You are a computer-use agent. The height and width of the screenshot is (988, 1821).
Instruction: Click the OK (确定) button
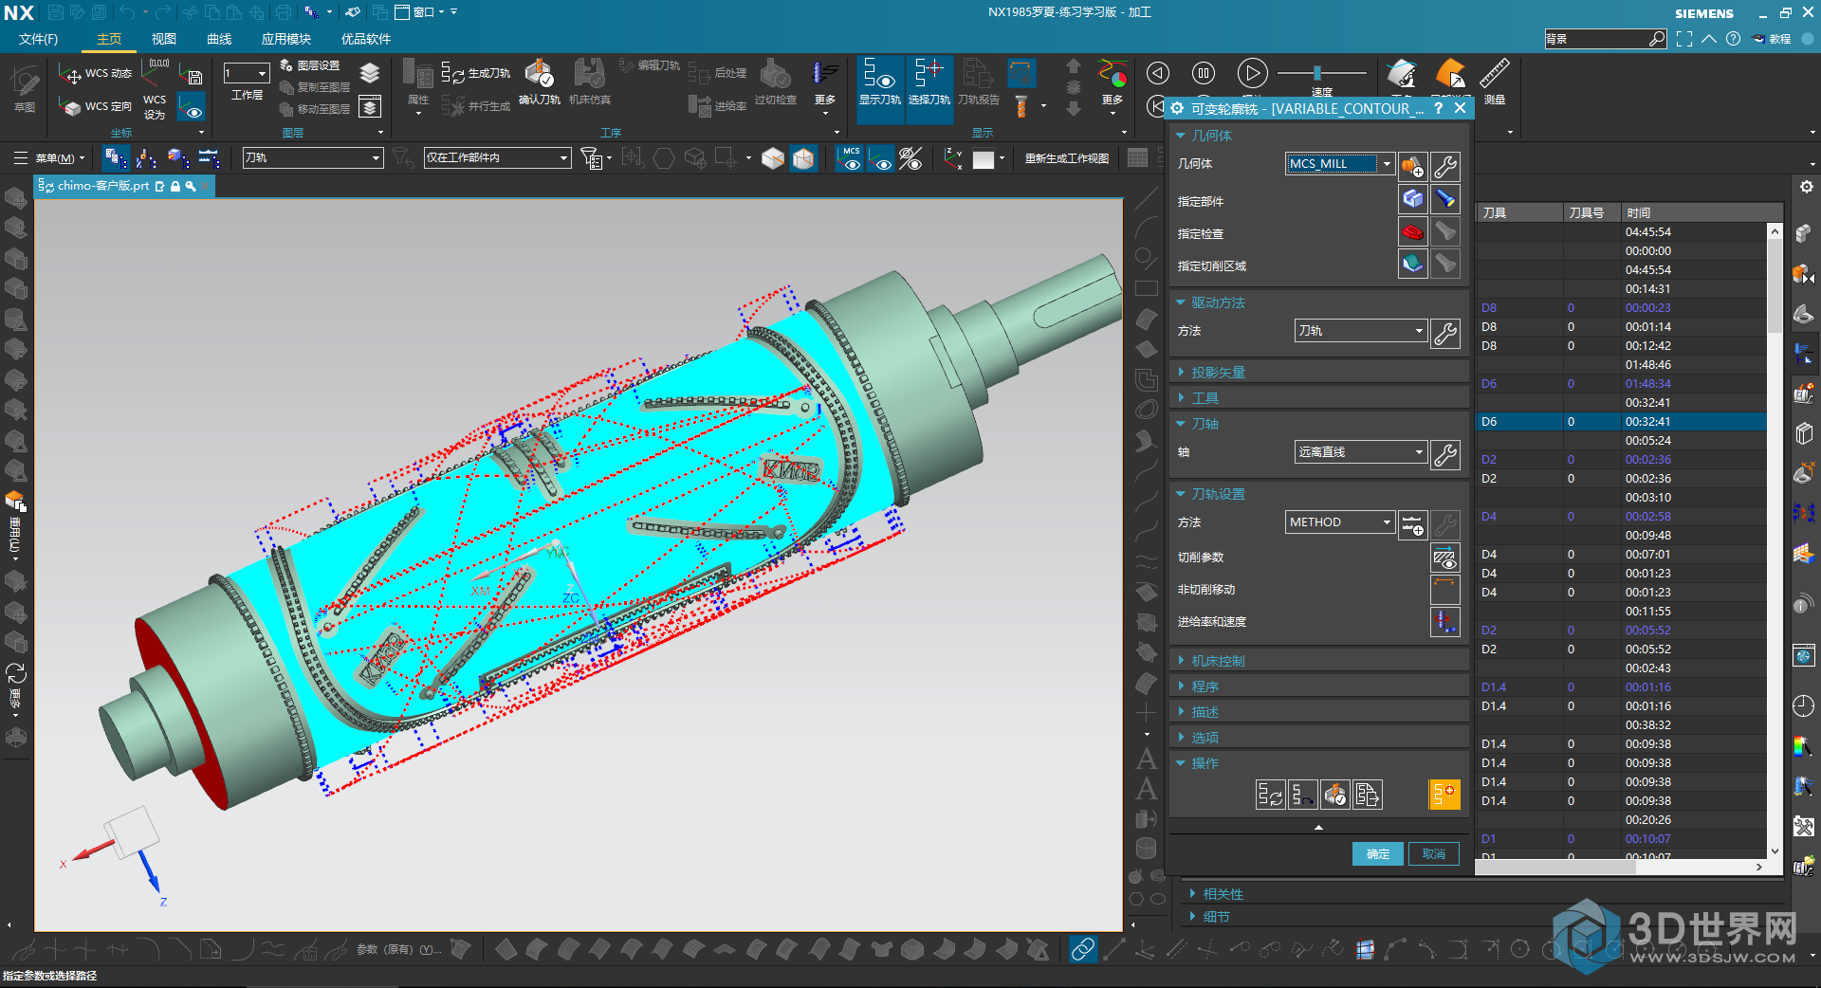[1377, 853]
